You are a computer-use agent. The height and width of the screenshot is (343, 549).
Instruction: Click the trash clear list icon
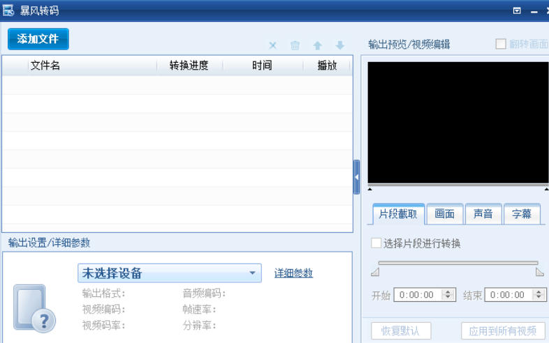295,45
